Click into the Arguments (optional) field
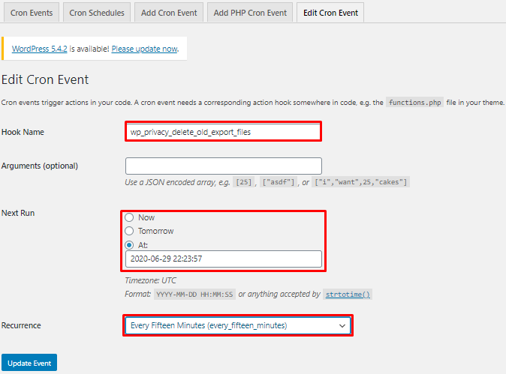 [x=223, y=166]
